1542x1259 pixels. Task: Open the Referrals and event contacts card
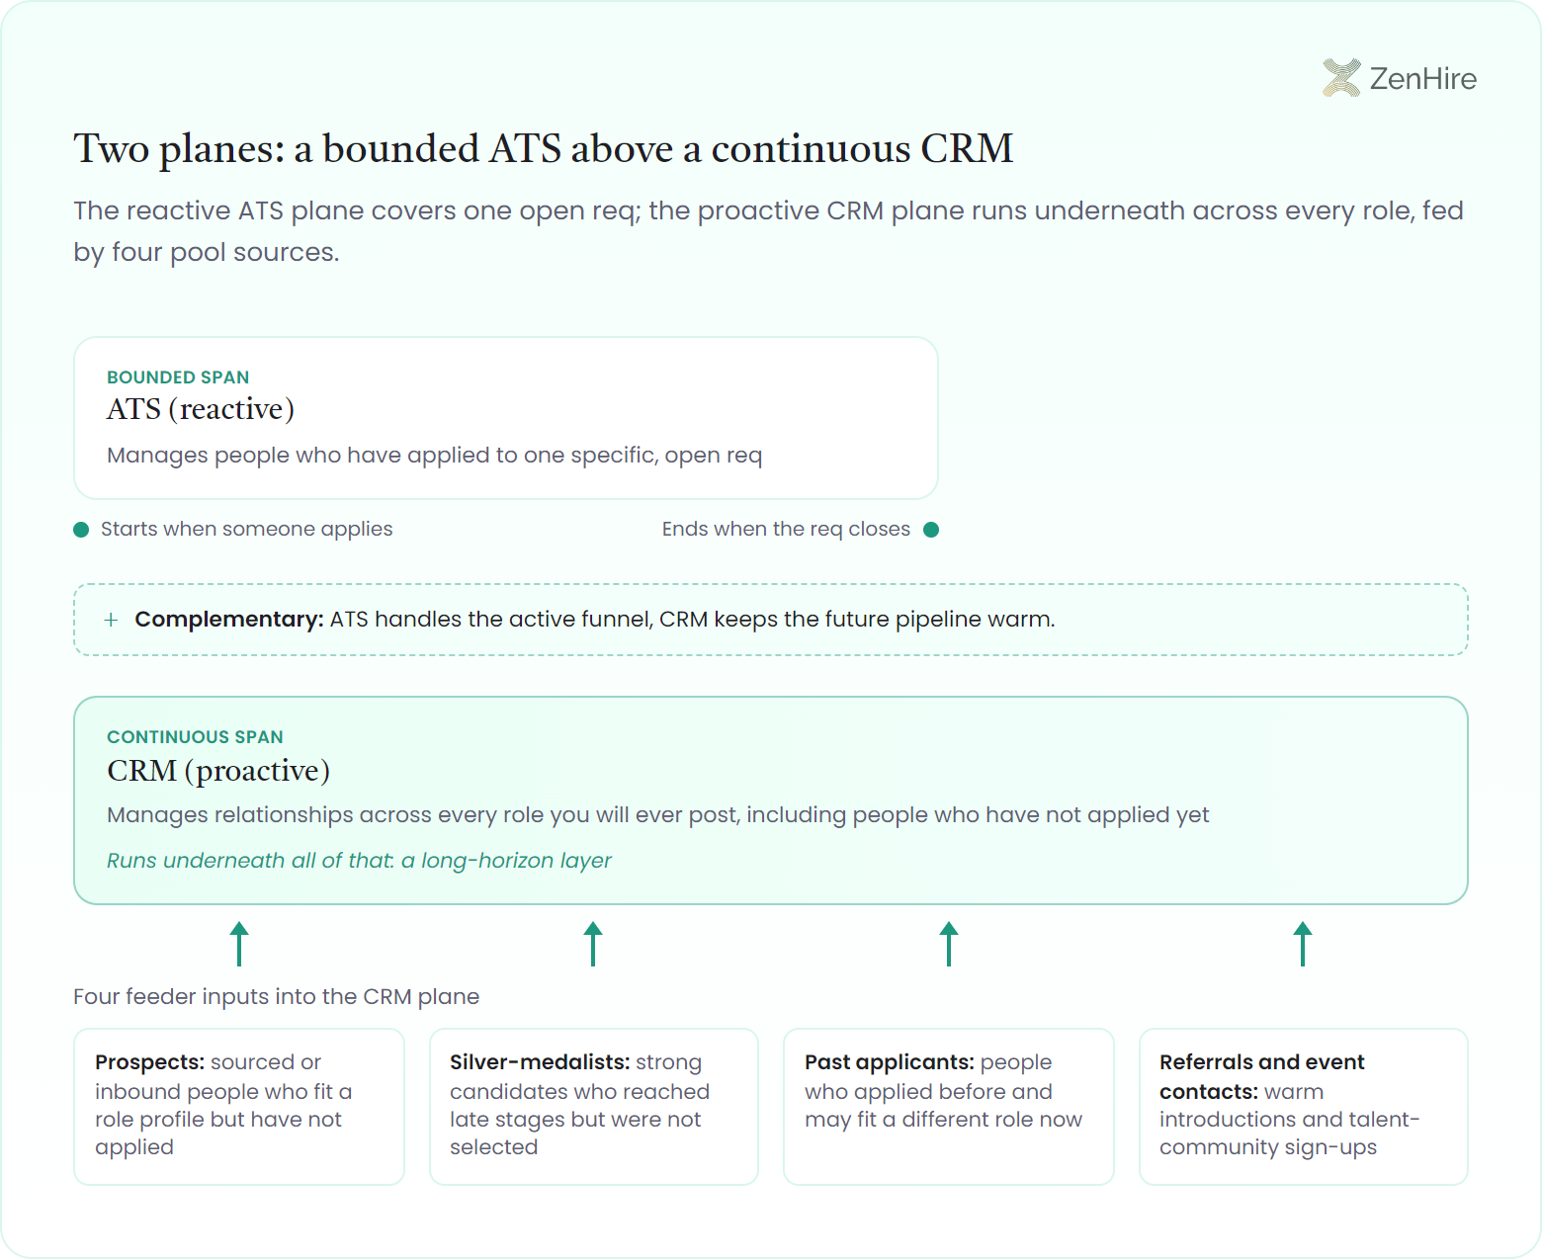[1304, 1107]
